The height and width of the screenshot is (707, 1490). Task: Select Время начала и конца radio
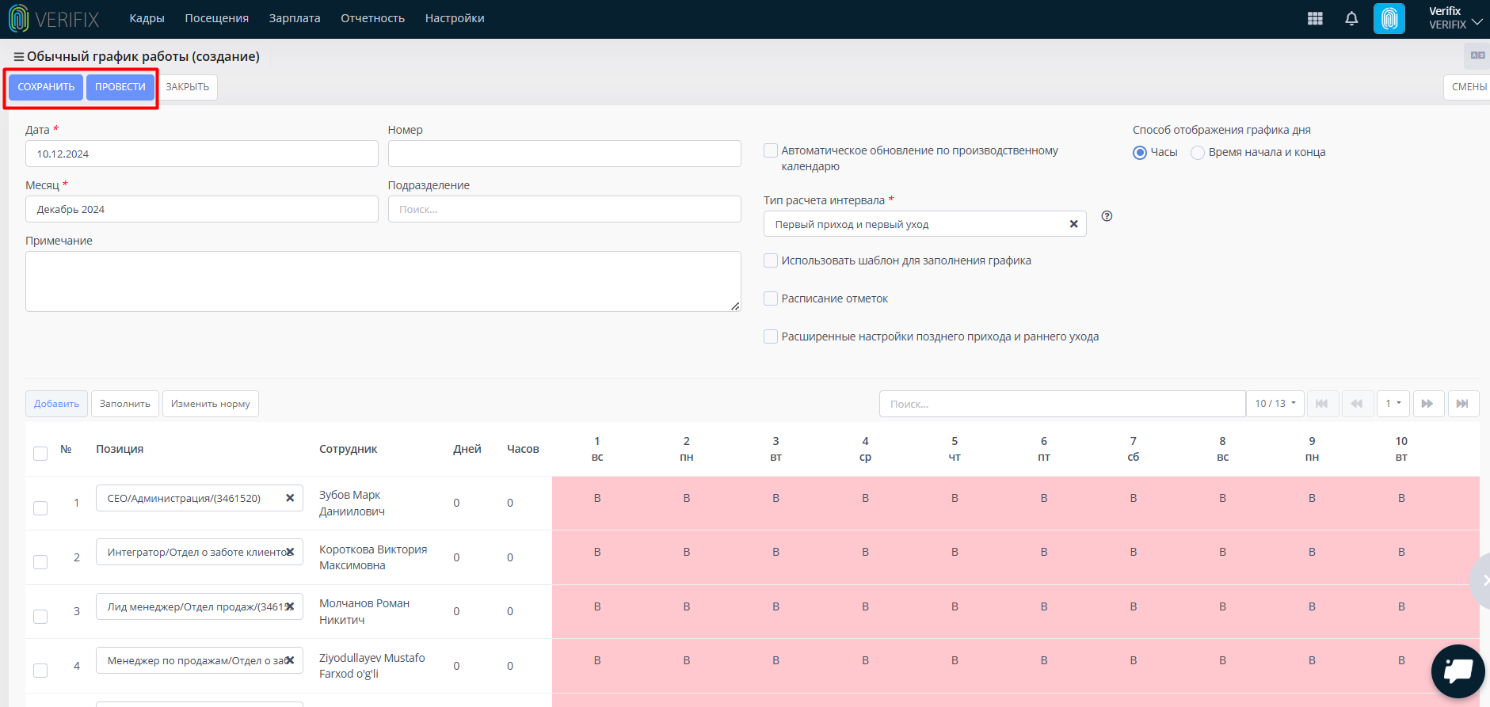1198,153
